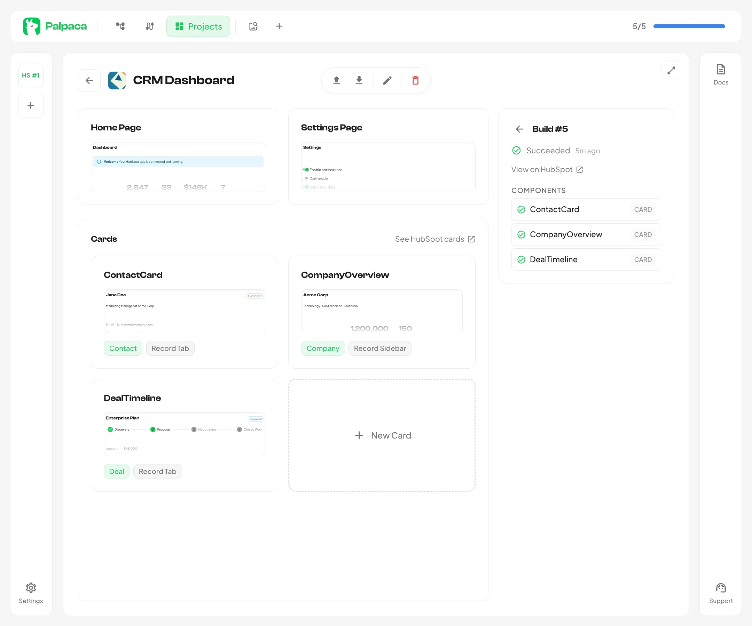The width and height of the screenshot is (752, 626).
Task: Disable the Enable notifications toggle
Action: pos(306,170)
